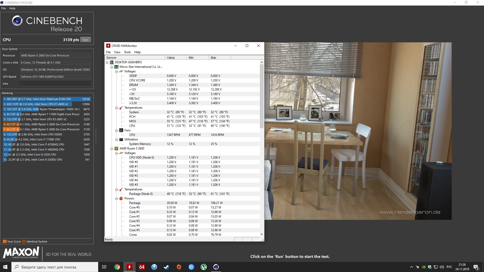484x272 pixels.
Task: Launch Google Chrome from the taskbar
Action: (117, 267)
